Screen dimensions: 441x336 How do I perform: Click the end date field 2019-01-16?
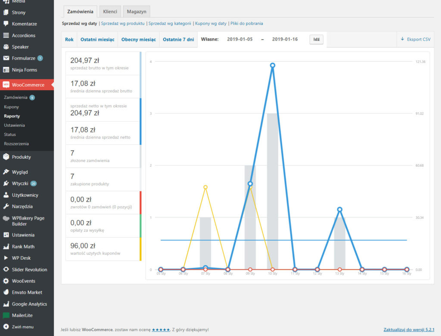click(x=285, y=39)
